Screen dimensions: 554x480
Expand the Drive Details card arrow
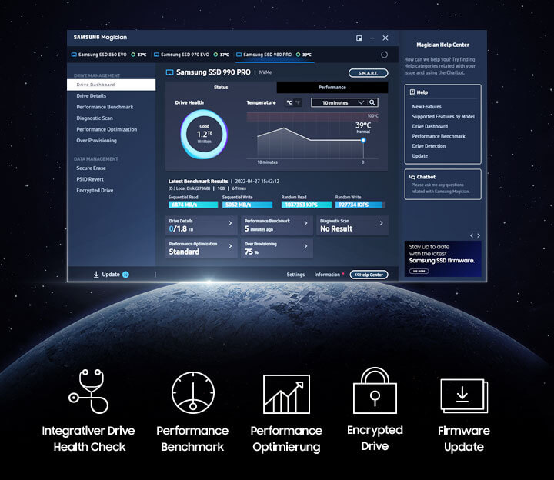(x=229, y=224)
